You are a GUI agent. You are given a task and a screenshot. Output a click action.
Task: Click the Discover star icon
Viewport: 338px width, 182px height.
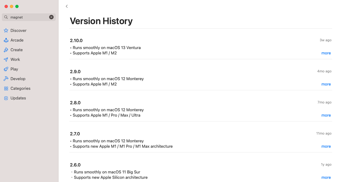[6, 31]
